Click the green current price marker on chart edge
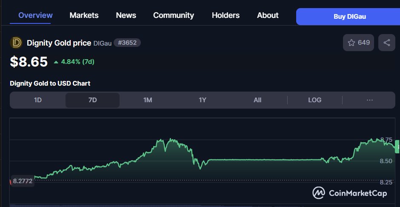This screenshot has width=400, height=207. 397,147
